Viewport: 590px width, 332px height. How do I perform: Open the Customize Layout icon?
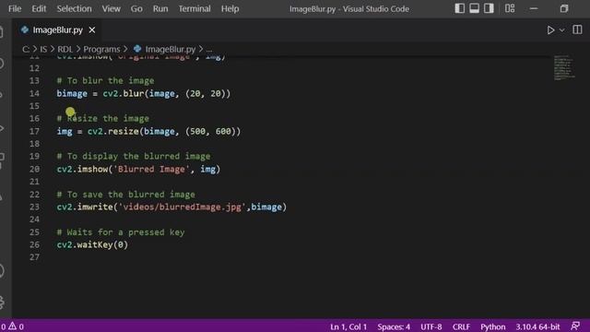point(510,8)
